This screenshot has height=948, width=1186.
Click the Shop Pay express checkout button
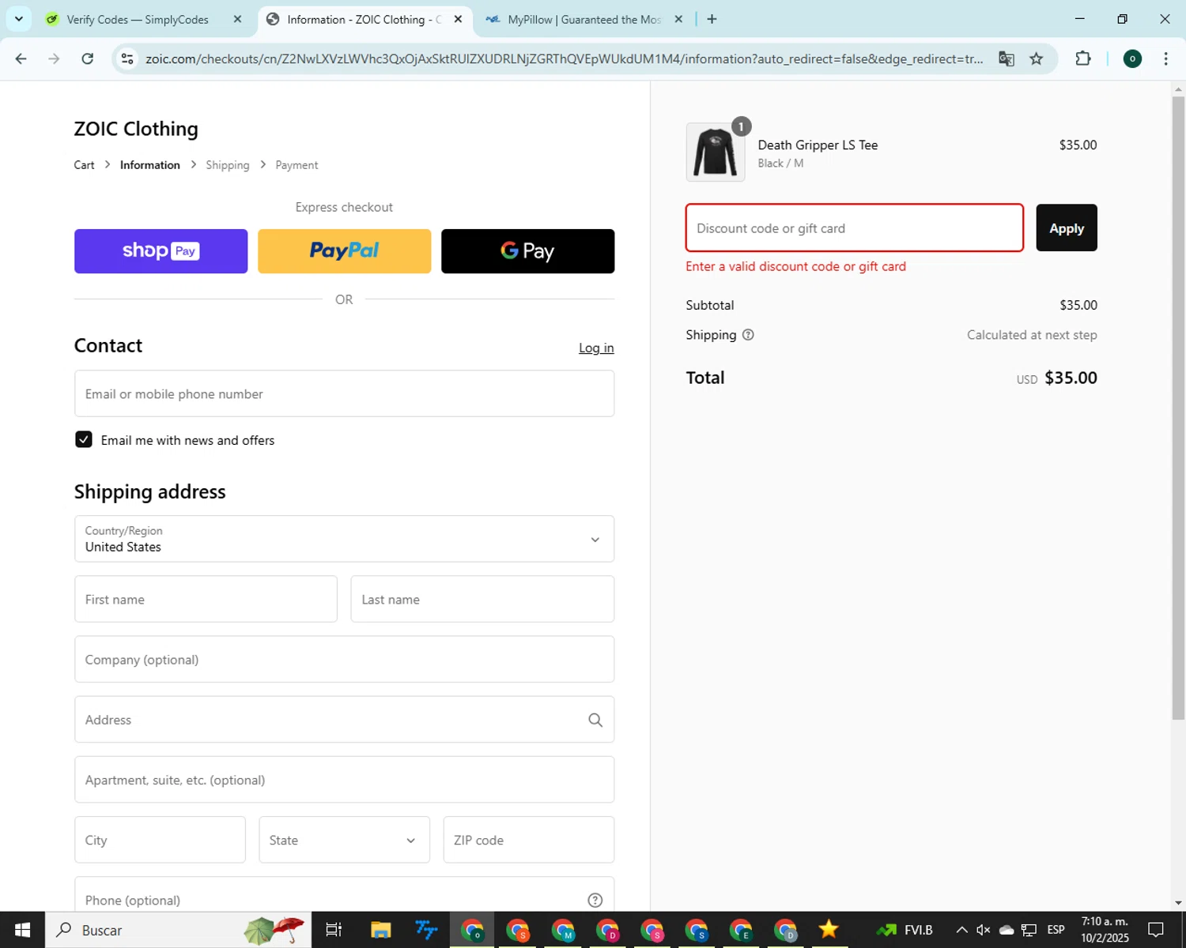pyautogui.click(x=161, y=251)
